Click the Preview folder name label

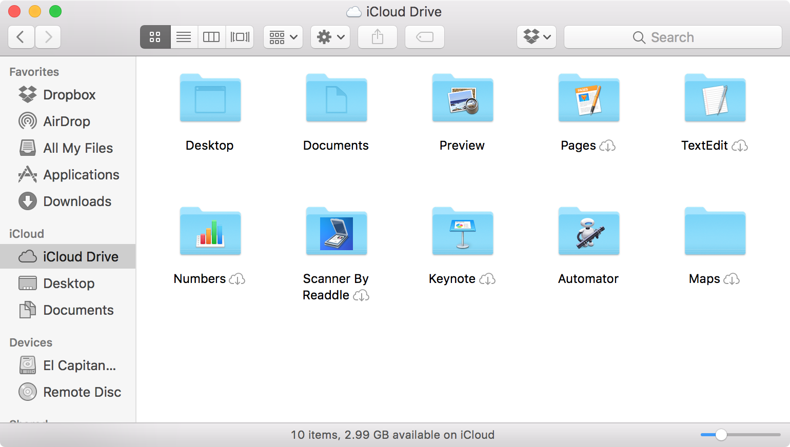point(462,146)
